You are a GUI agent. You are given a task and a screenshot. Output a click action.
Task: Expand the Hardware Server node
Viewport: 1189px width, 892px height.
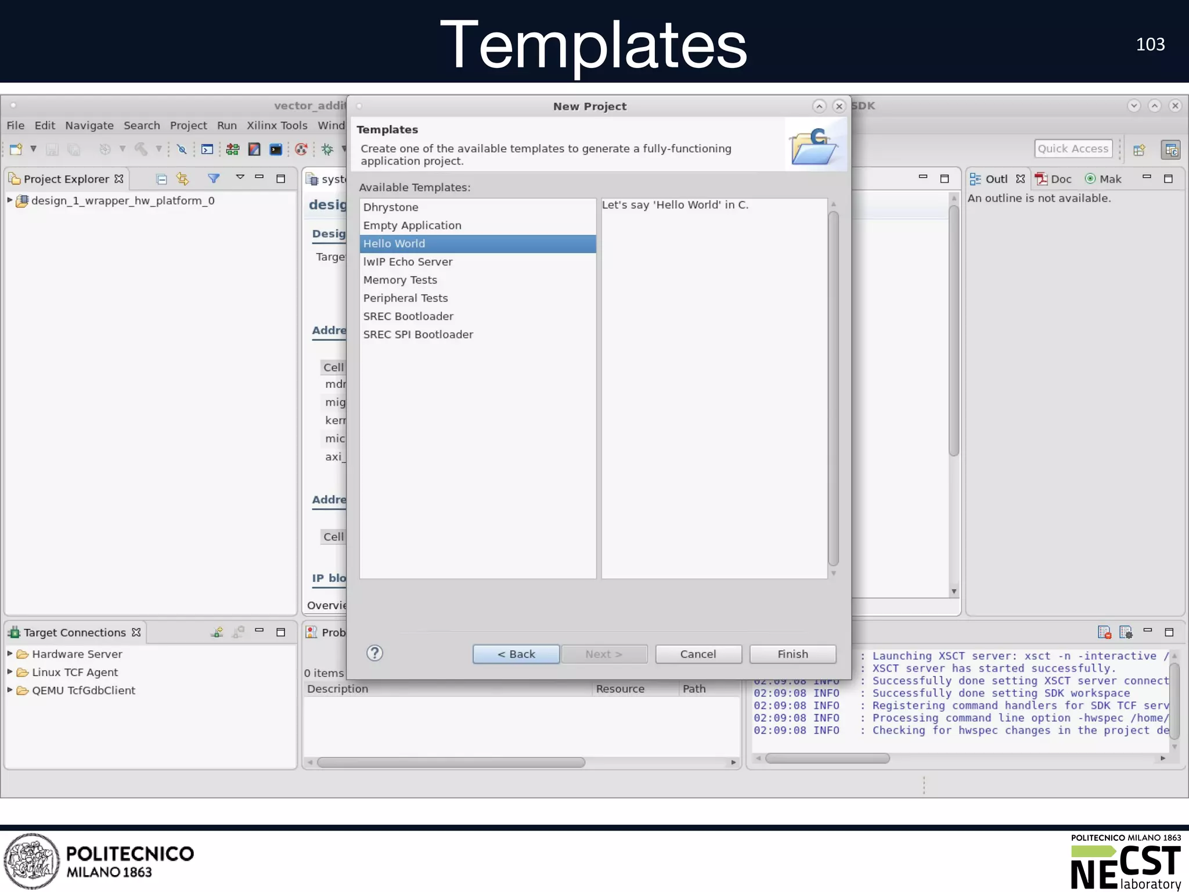point(9,653)
